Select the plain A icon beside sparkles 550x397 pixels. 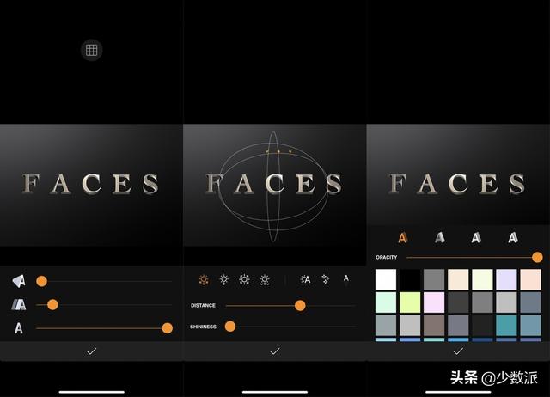[345, 278]
